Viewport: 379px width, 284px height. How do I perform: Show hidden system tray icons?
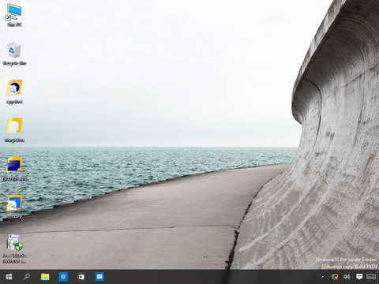pyautogui.click(x=322, y=277)
